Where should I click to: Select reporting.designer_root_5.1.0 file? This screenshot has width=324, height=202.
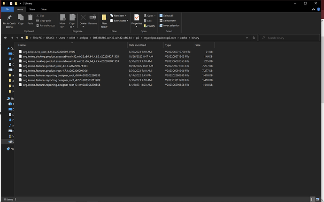coord(62,85)
